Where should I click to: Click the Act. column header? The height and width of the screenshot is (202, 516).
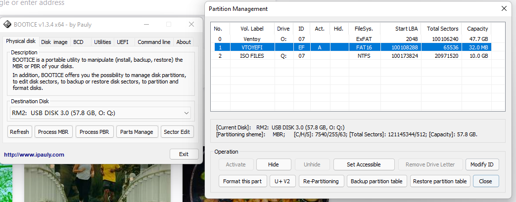tap(320, 29)
